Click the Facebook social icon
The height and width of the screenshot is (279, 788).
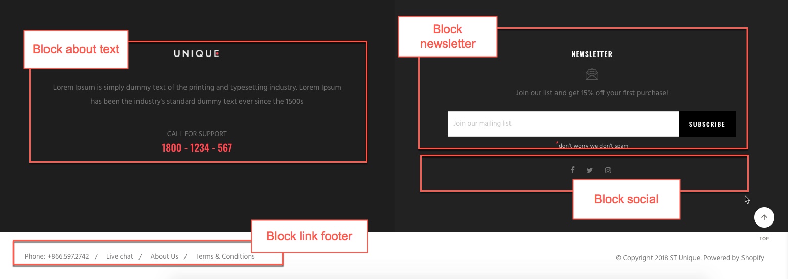573,170
